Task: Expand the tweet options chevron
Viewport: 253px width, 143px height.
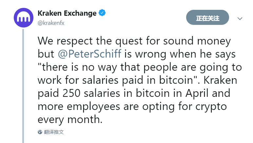Action: [x=240, y=19]
